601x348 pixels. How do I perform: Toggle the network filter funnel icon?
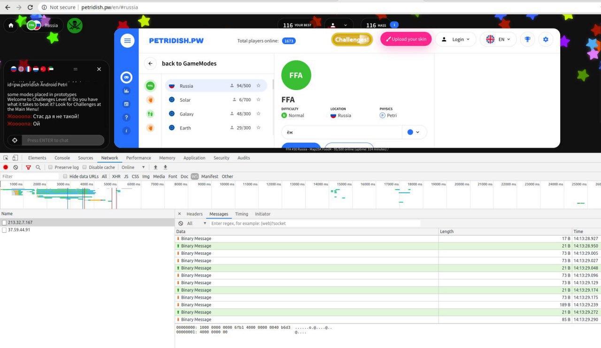pos(28,167)
